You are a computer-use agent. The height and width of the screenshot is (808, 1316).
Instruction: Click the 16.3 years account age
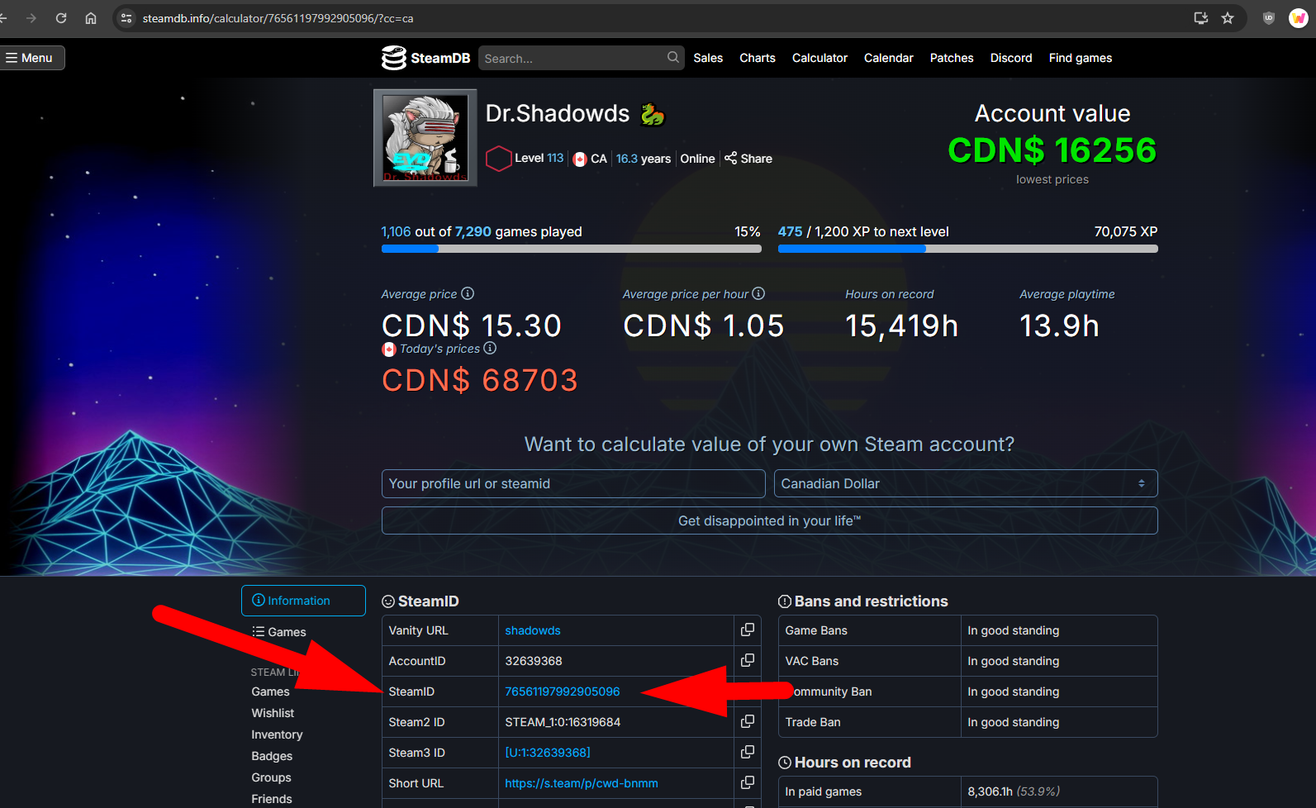(x=644, y=159)
